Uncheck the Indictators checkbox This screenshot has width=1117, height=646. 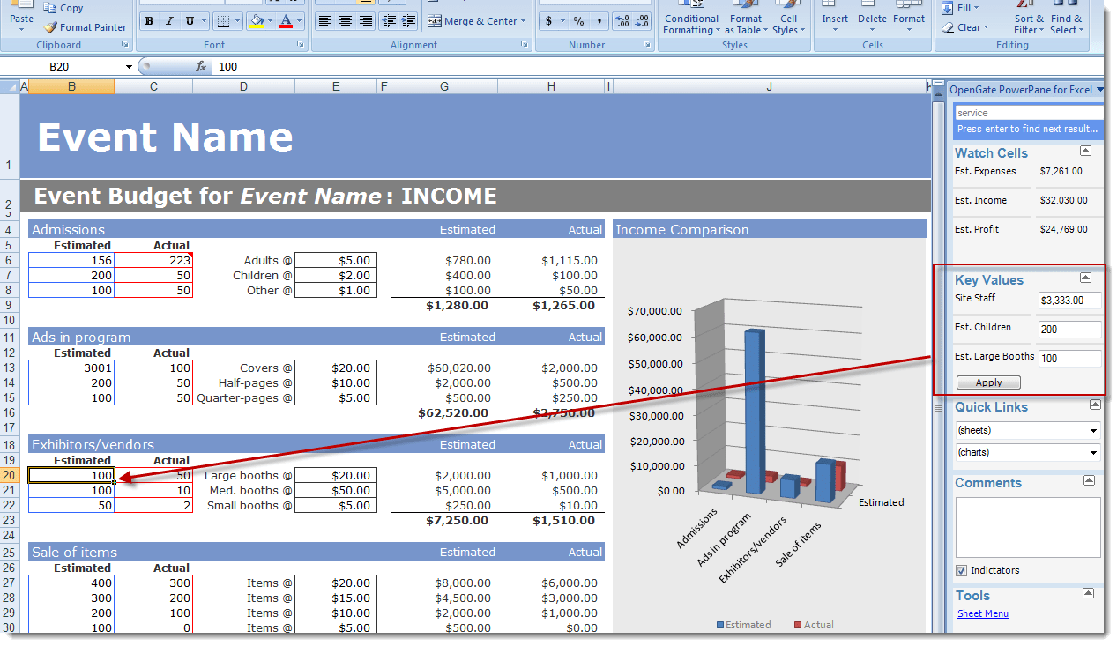(960, 570)
